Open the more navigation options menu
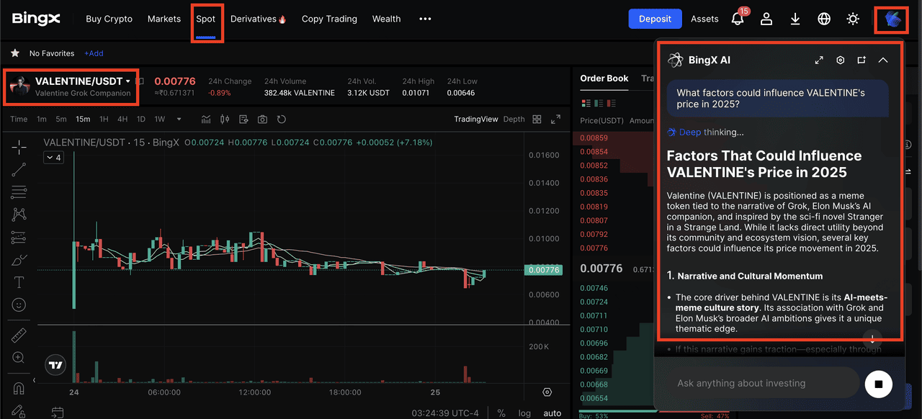Screen dimensions: 922x419 (425, 19)
